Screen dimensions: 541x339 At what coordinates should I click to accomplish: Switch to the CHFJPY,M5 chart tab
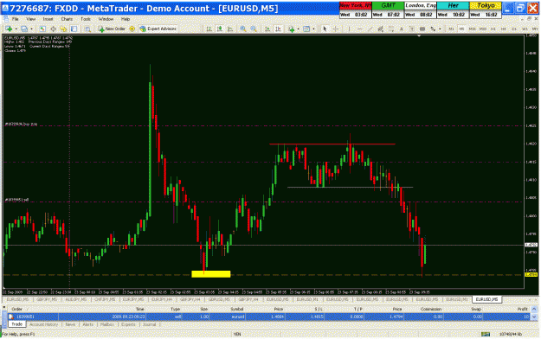(105, 299)
